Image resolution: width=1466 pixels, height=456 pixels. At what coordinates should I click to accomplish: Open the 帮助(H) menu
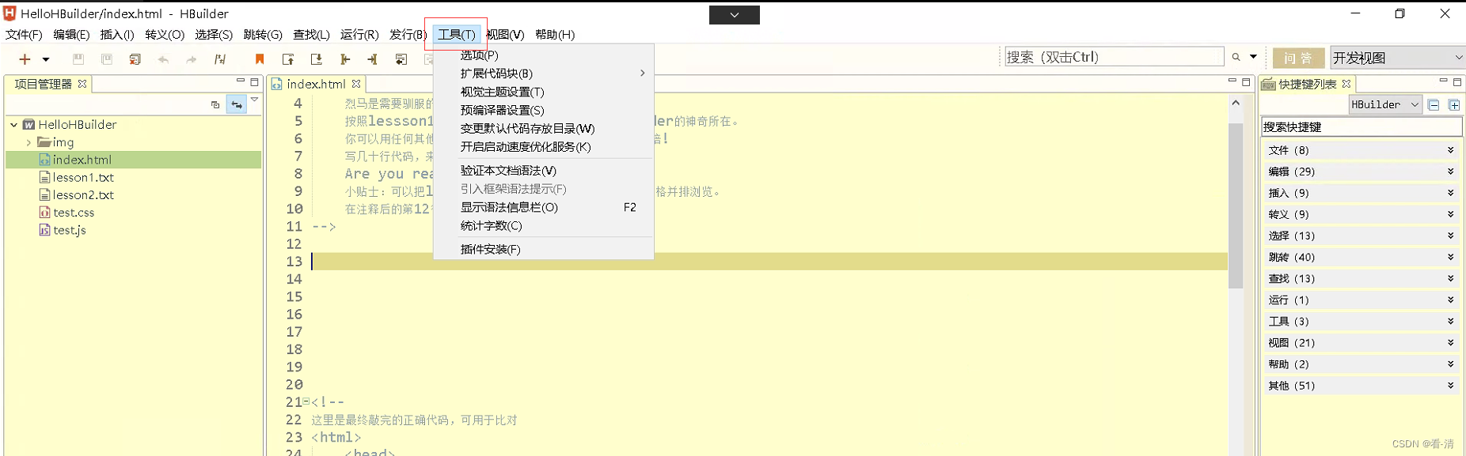pos(555,35)
